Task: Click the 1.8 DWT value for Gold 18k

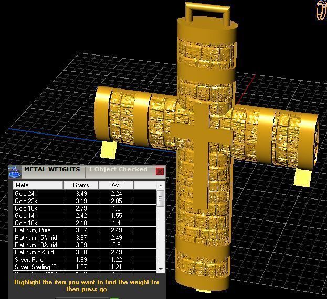Action: pos(116,208)
